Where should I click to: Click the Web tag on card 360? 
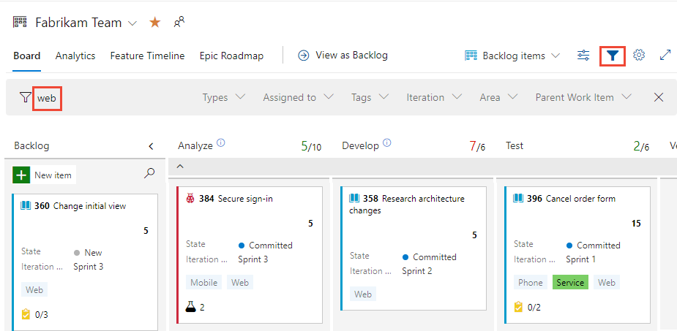click(34, 290)
